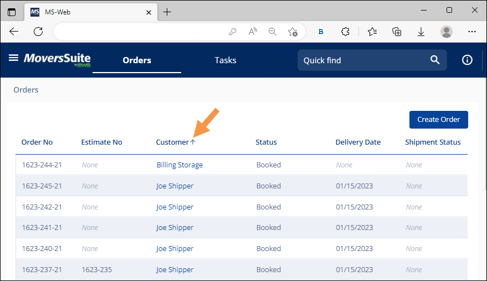Open browser Settings and more menu

click(x=471, y=32)
